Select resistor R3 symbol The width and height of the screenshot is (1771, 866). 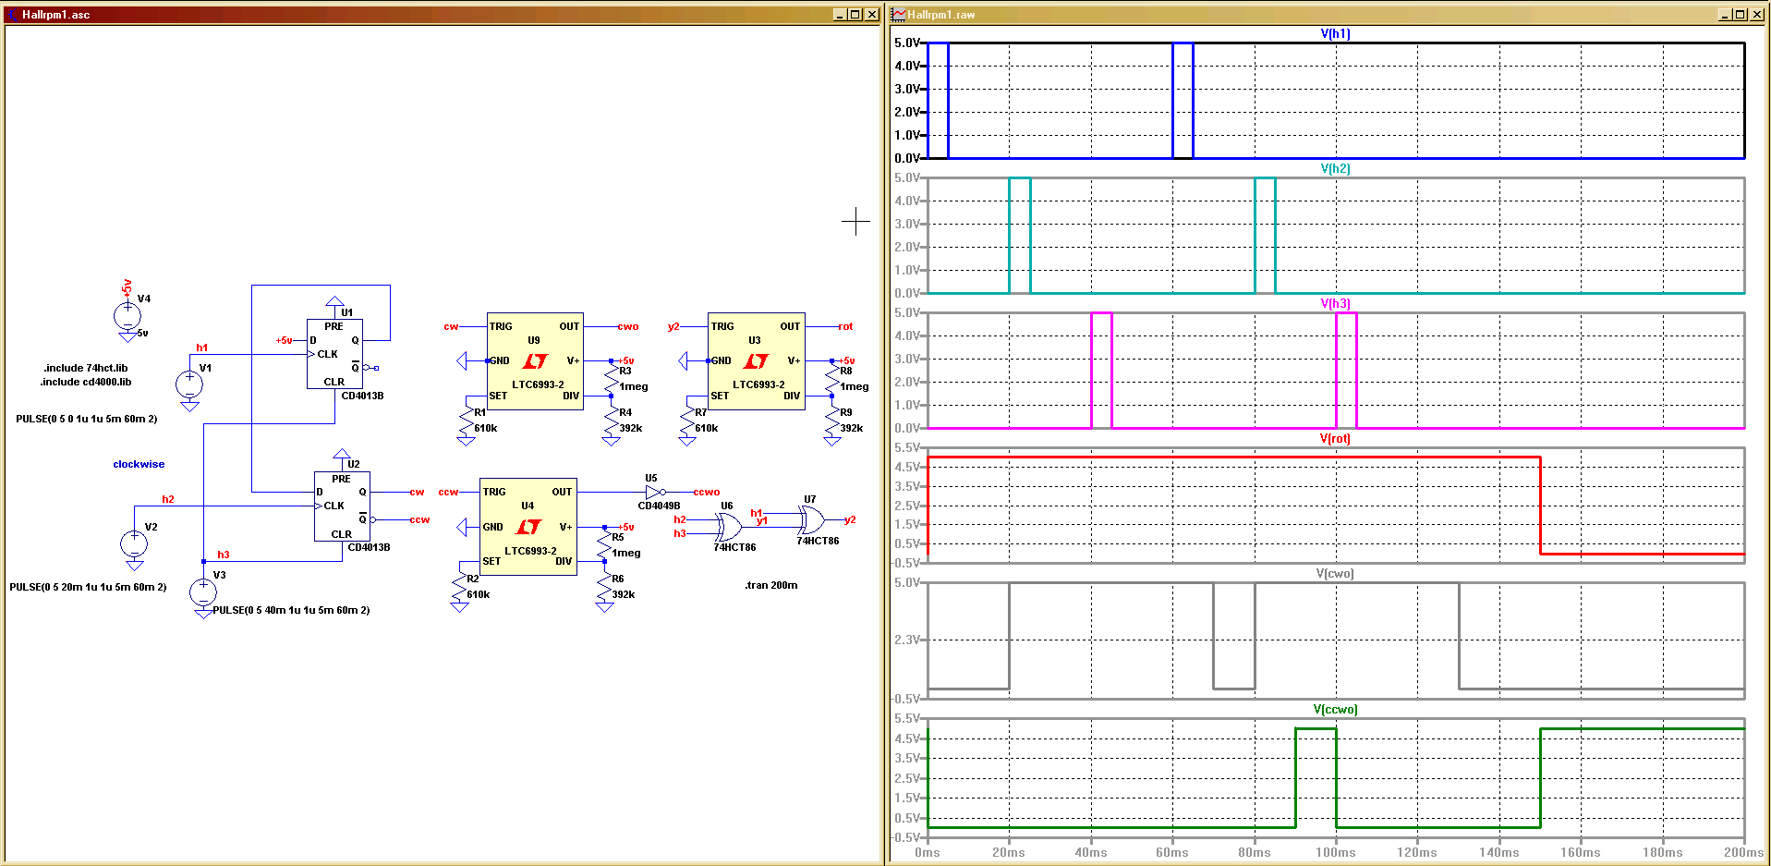tap(612, 380)
